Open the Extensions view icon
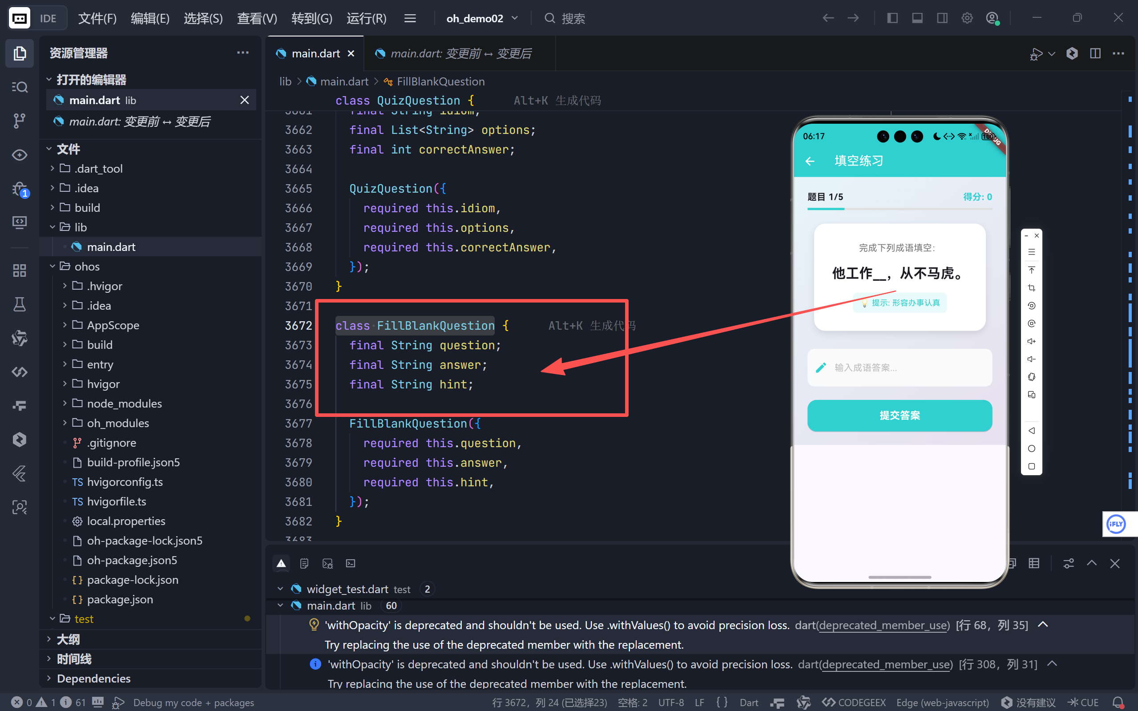The height and width of the screenshot is (711, 1138). point(19,271)
